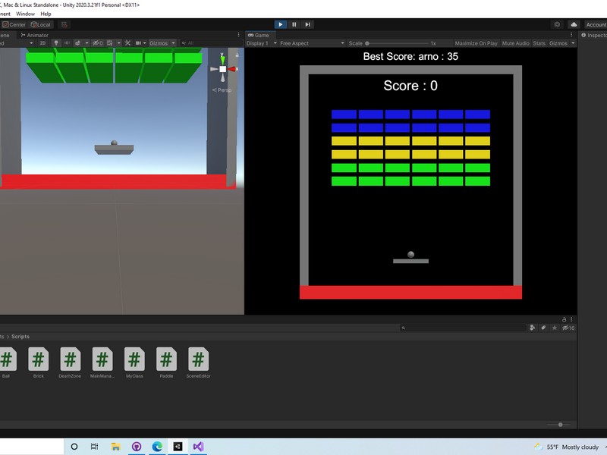Switch to the Animator tab
Image resolution: width=607 pixels, height=455 pixels.
[35, 35]
